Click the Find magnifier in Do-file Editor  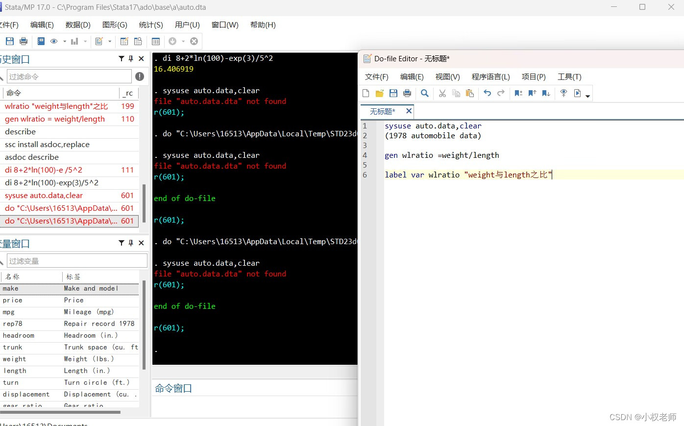[425, 93]
